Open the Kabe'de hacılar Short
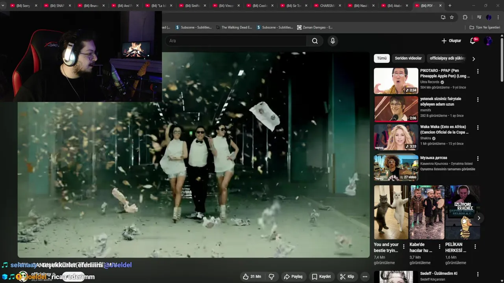Screen dimensions: 504x283 click(427, 212)
